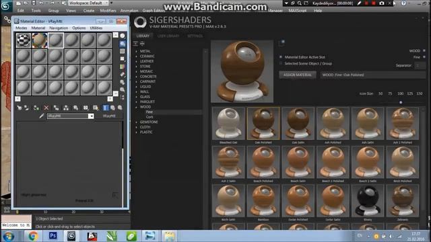Viewport: 431px width, 242px height.
Task: Expand METAL category in library tree
Action: click(136, 51)
